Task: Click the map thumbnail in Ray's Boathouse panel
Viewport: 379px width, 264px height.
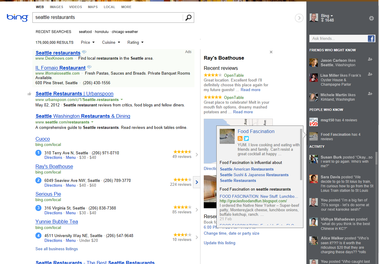Action: point(238,141)
